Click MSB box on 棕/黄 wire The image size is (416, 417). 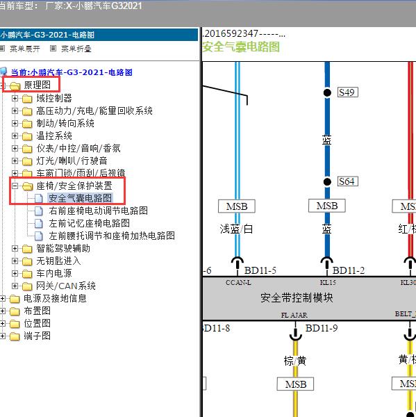pos(295,384)
